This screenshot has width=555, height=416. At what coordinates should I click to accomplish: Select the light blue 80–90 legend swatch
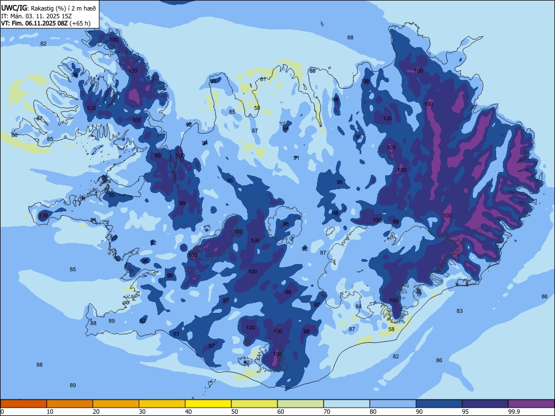[393, 404]
